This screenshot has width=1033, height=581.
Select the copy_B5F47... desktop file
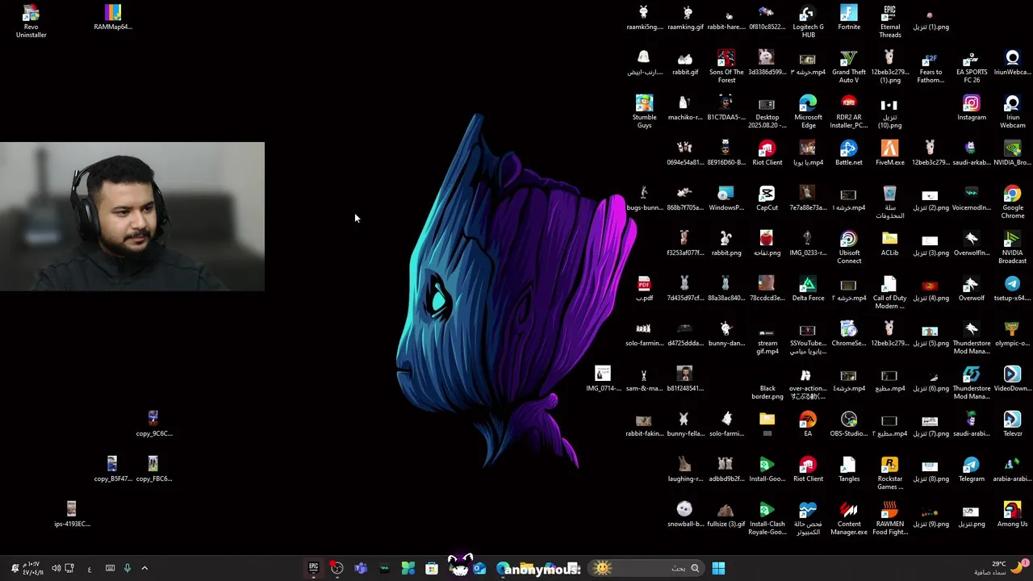pyautogui.click(x=112, y=470)
